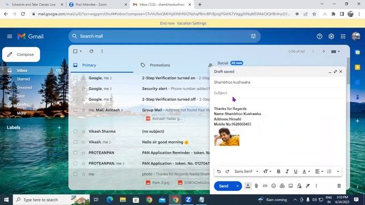This screenshot has height=205, width=365.
Task: Select the inserted photo in the message
Action: pyautogui.click(x=227, y=137)
